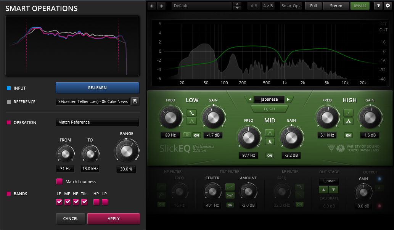Uncheck the Tilt band checkbox
This screenshot has height=230, width=394.
click(x=84, y=202)
